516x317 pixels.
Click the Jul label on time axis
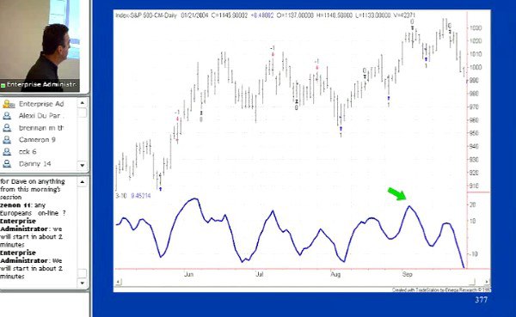click(x=260, y=274)
